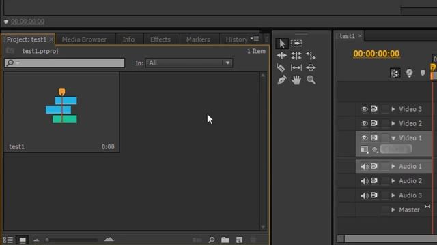This screenshot has height=245, width=437.
Task: Expand the Audio 3 track
Action: (393, 195)
